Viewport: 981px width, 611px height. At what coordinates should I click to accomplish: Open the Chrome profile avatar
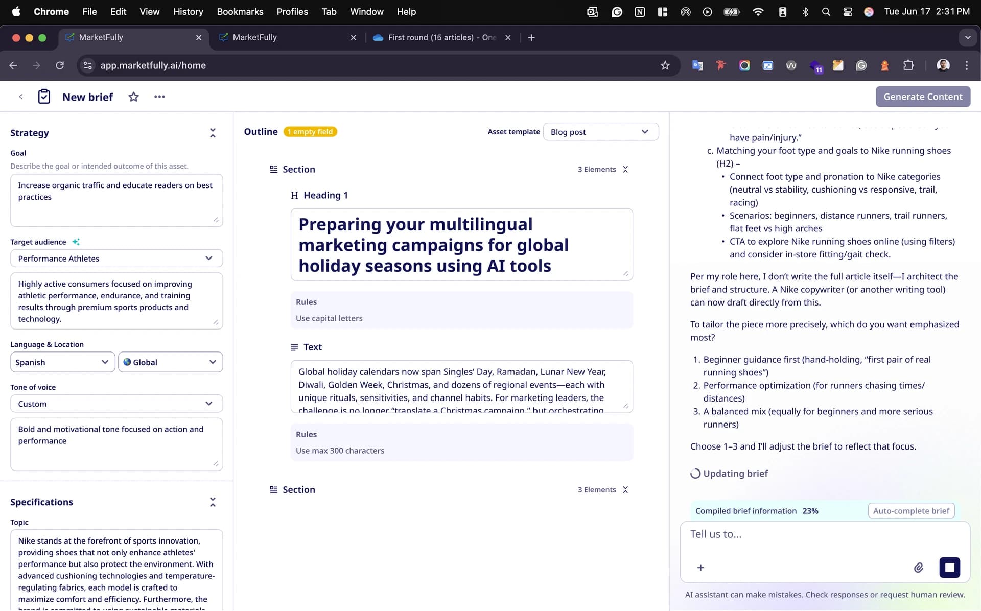click(943, 65)
